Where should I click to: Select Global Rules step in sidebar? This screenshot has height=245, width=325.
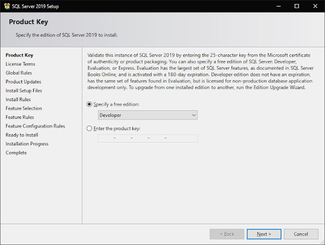tap(19, 73)
